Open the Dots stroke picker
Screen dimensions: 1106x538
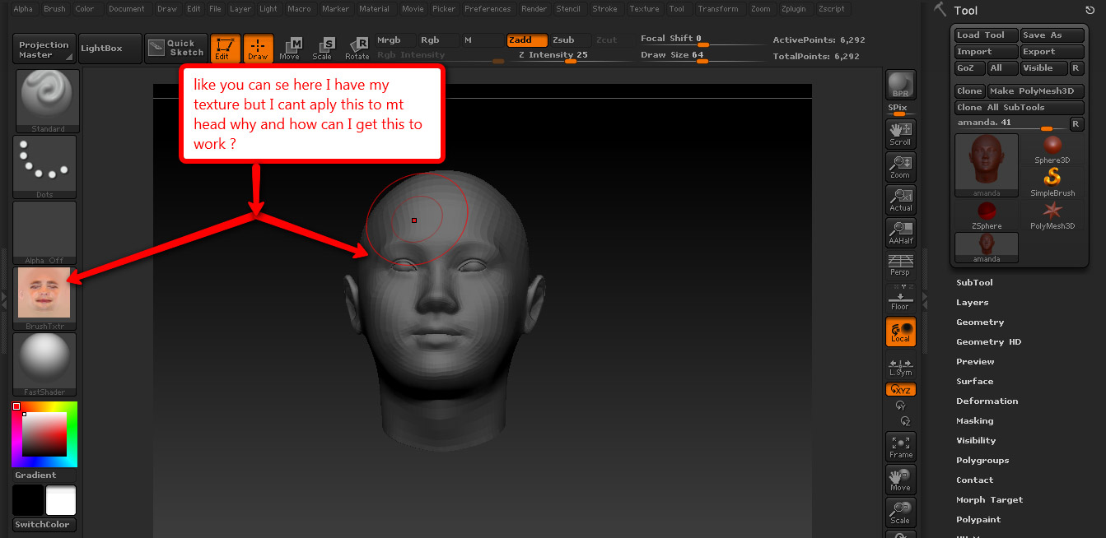45,167
